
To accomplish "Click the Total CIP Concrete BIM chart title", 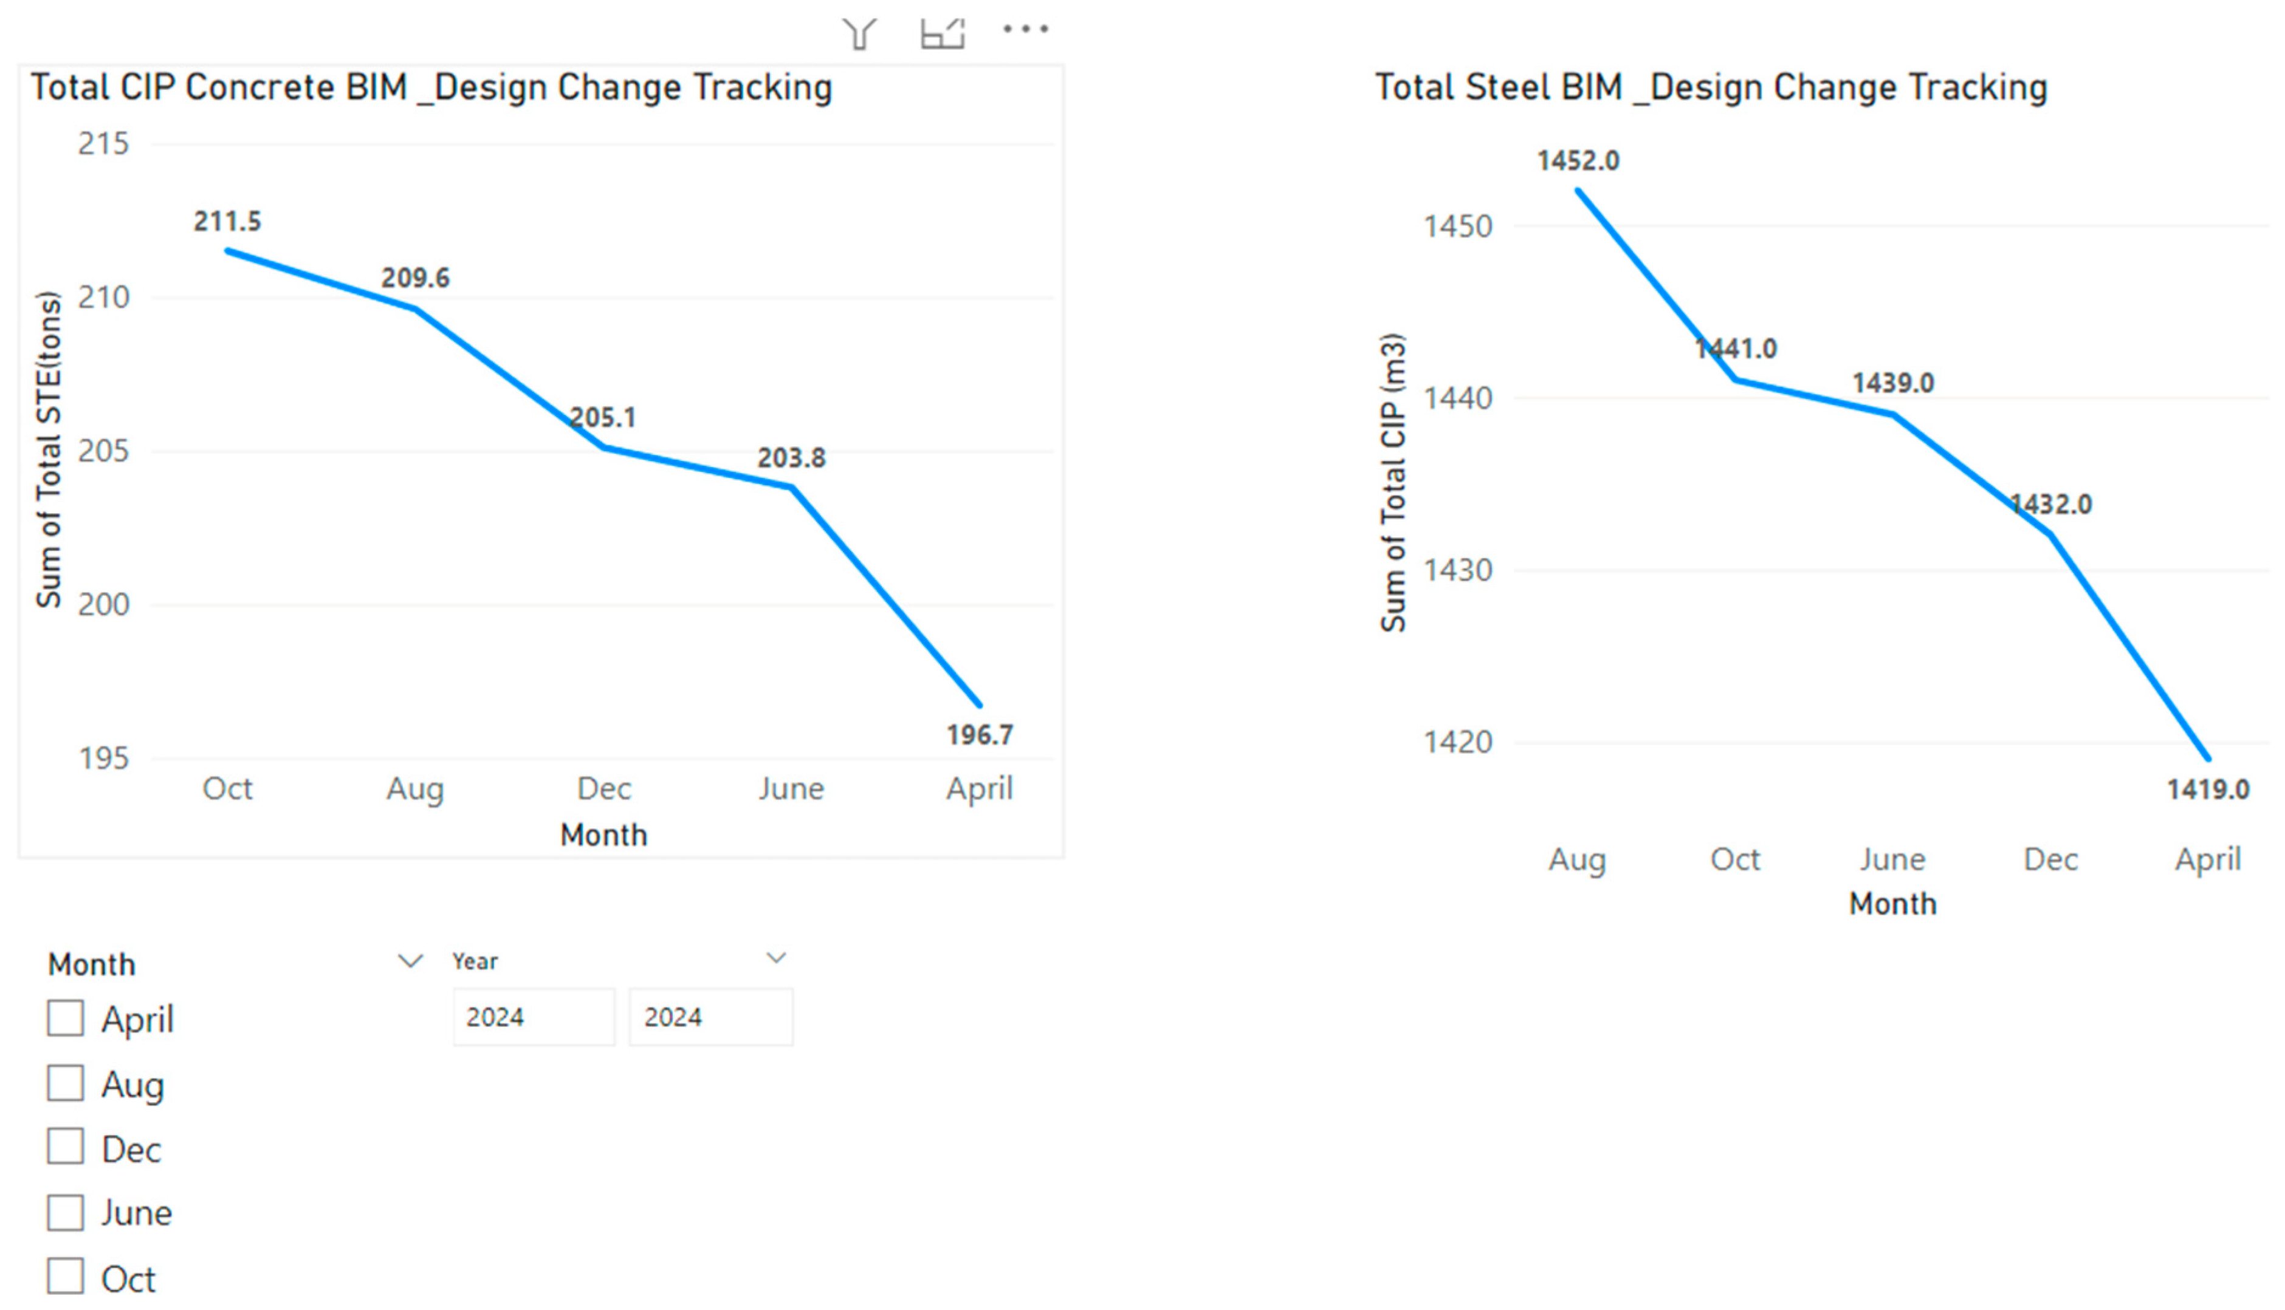I will tap(431, 87).
